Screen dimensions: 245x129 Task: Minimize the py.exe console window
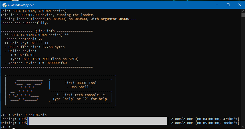pos(217,5)
